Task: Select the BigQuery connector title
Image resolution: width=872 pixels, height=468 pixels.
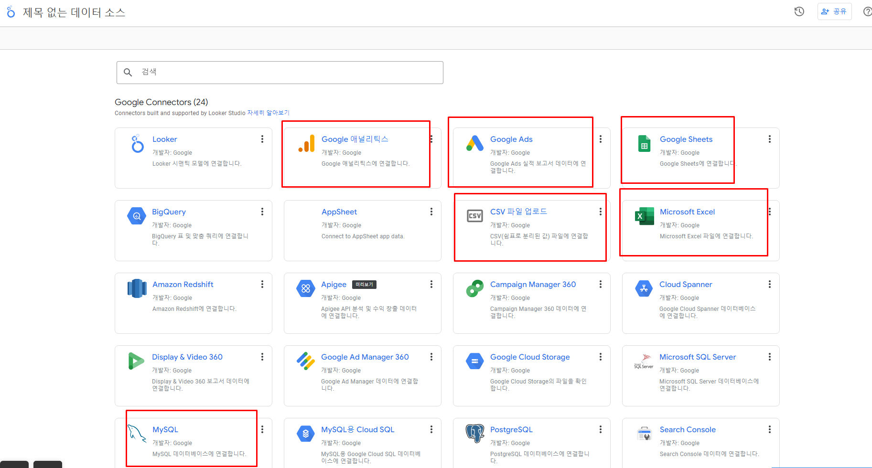Action: click(x=169, y=212)
